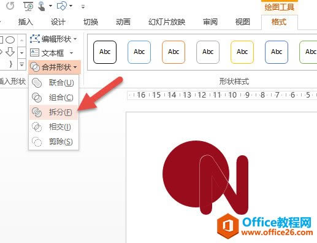Open shapes quick access dropdown arrow
317x243 pixels.
pyautogui.click(x=71, y=6)
